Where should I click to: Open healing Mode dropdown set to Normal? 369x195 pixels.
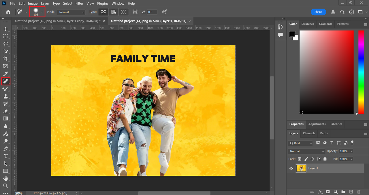71,12
